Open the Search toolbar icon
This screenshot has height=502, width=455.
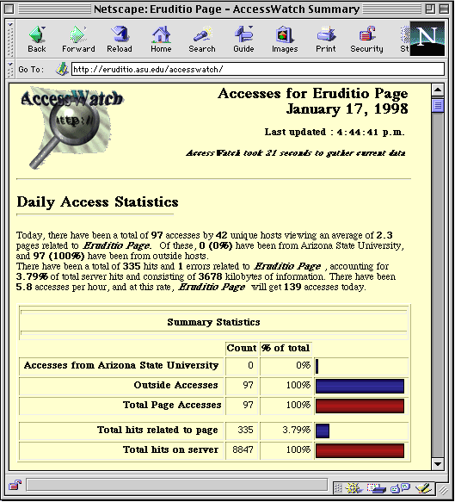[202, 40]
